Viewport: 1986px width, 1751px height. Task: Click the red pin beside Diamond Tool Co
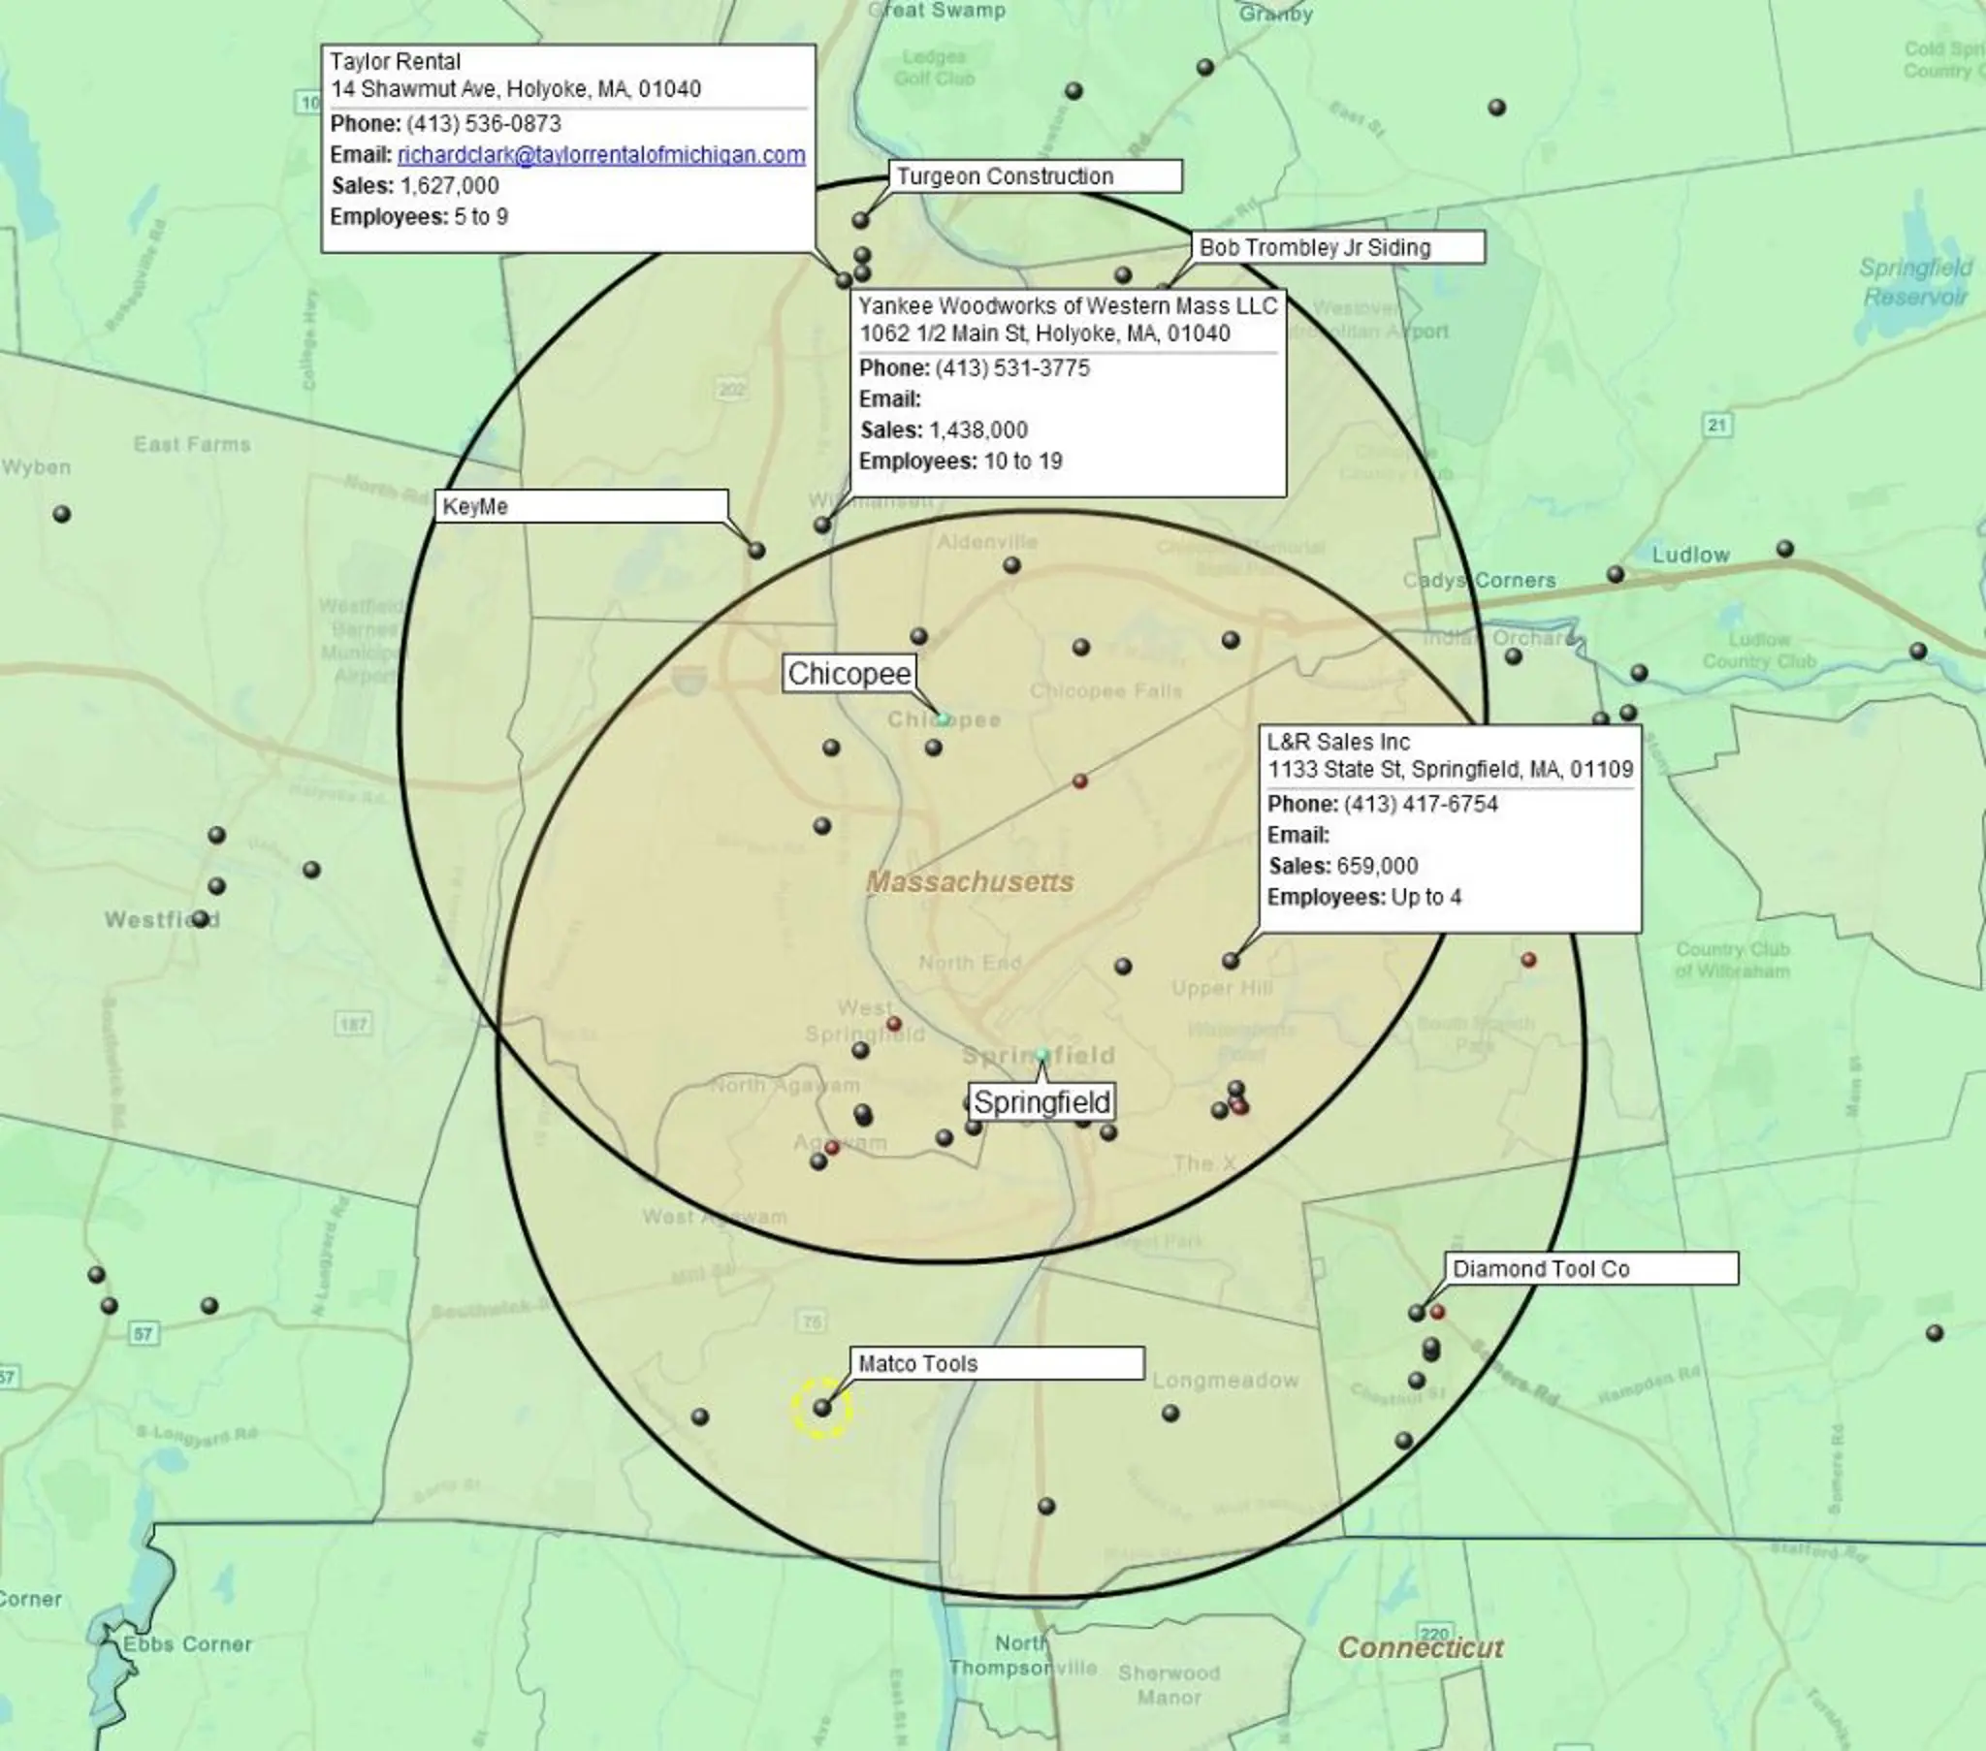coord(1438,1312)
